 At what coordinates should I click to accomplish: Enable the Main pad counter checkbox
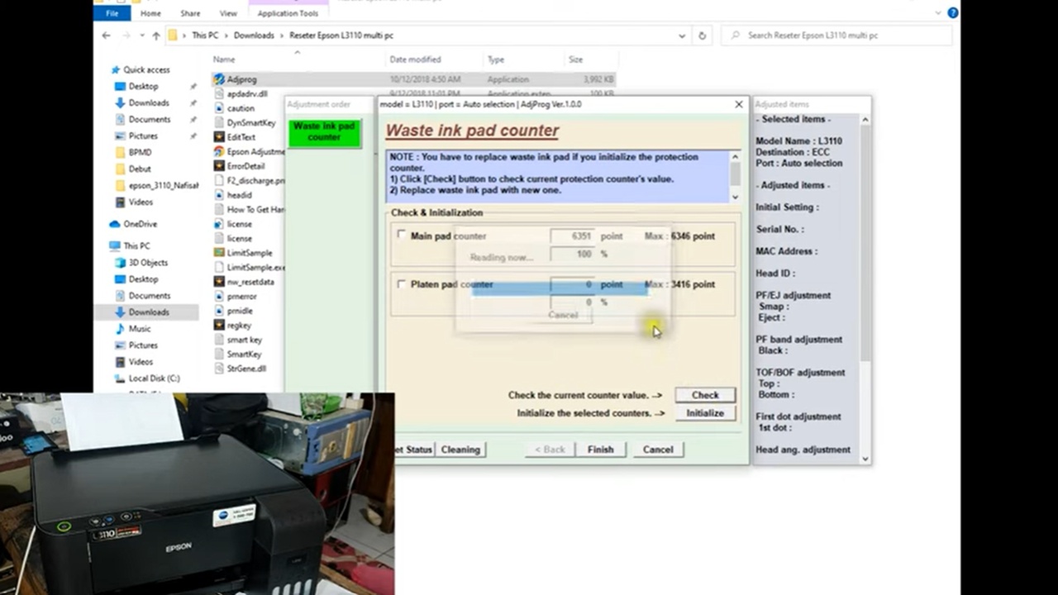pos(402,235)
